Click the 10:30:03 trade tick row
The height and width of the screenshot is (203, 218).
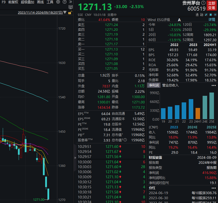[x=112, y=167]
